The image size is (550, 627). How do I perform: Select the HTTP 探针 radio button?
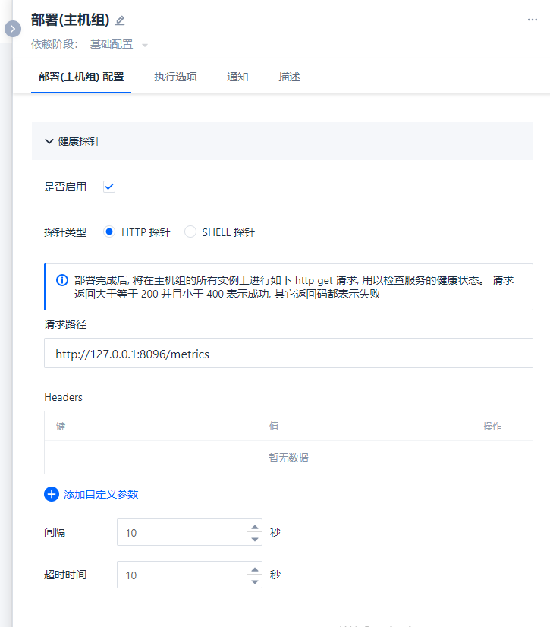point(109,232)
